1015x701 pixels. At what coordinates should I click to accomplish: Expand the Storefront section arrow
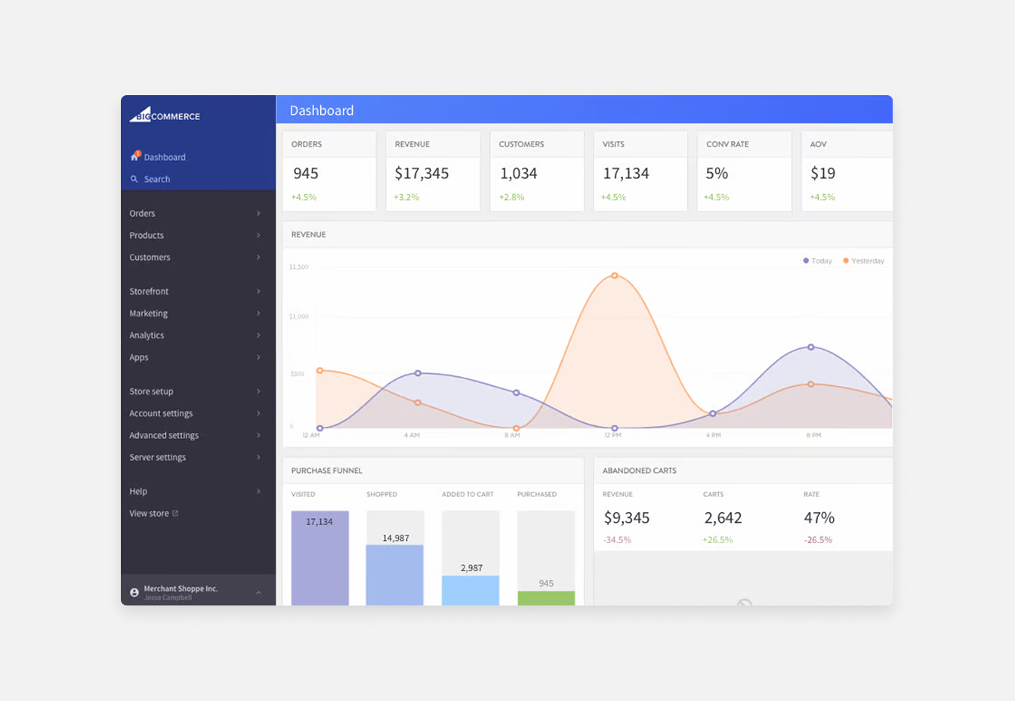(x=258, y=292)
